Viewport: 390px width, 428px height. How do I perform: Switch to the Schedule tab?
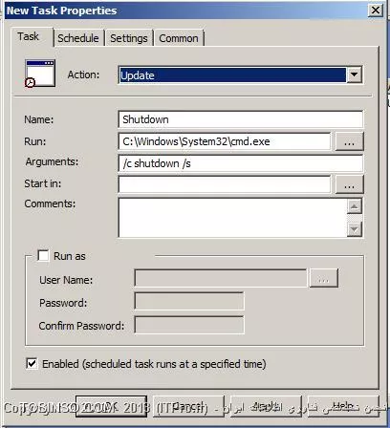[78, 38]
